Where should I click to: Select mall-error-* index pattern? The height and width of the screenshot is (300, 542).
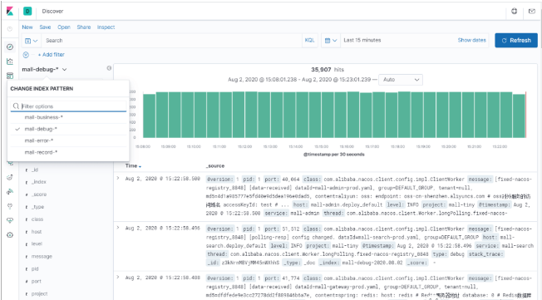click(68, 140)
